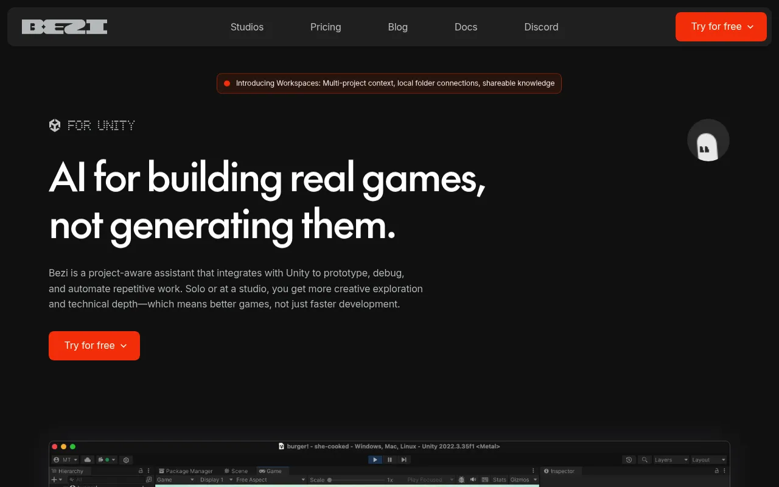Click the Introducing Workspaces announcement banner

point(389,83)
